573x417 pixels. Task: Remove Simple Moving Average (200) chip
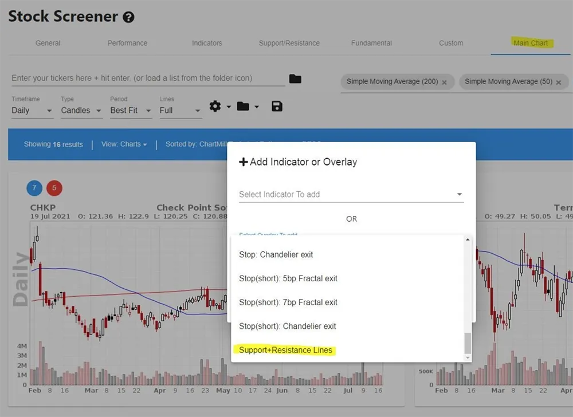tap(444, 82)
